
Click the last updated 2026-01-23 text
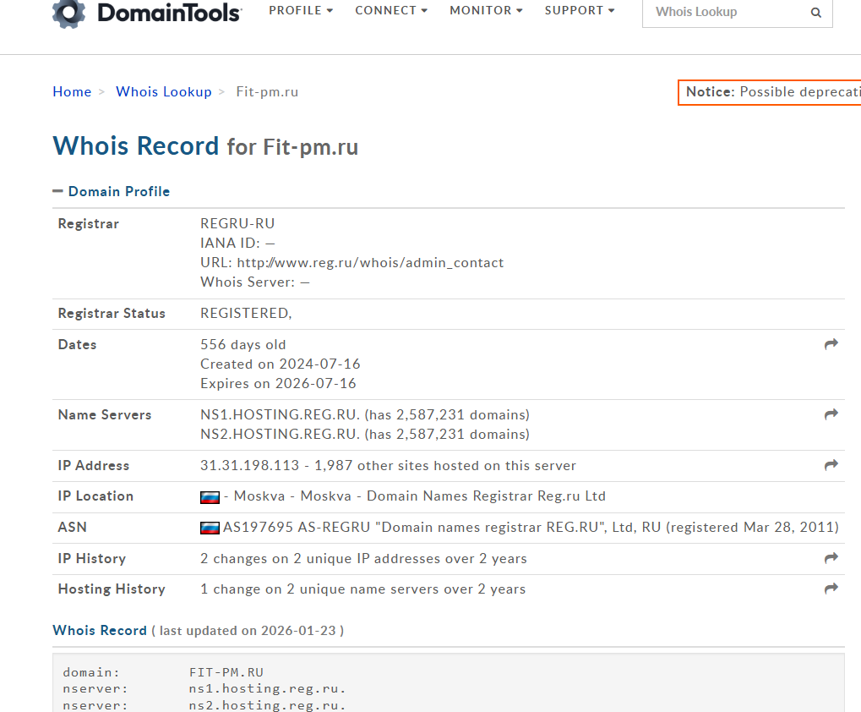pos(248,631)
